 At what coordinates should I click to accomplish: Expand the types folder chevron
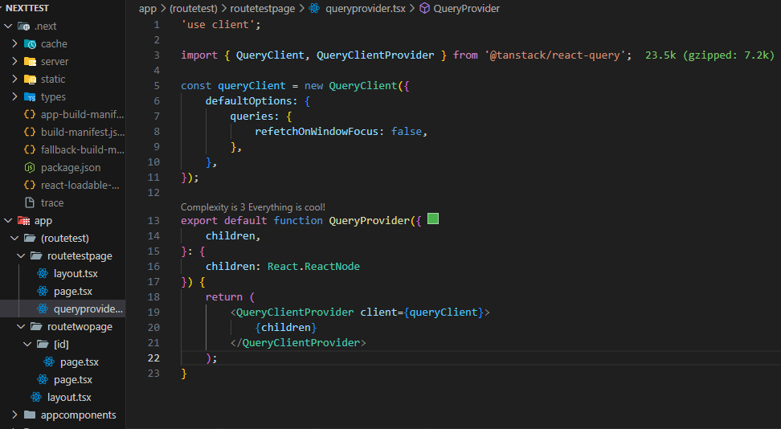point(15,96)
